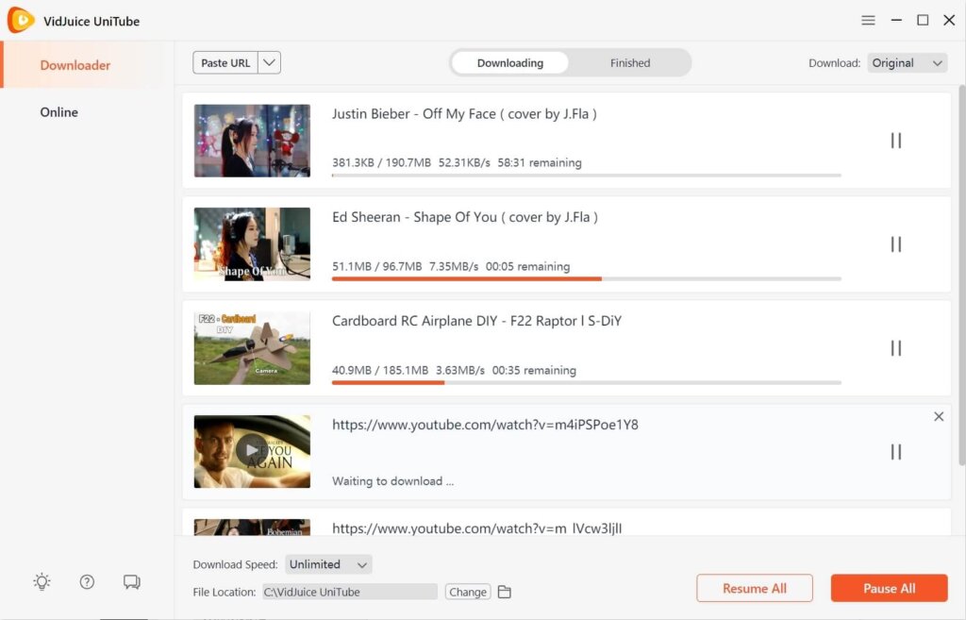Click the youtube URL ending m_lVcw3ljlI
This screenshot has width=966, height=620.
(476, 528)
